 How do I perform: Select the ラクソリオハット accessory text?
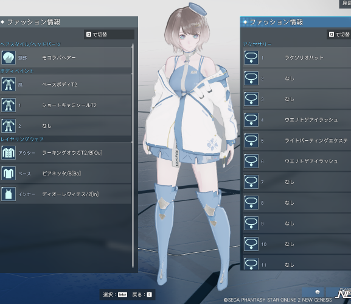point(304,58)
